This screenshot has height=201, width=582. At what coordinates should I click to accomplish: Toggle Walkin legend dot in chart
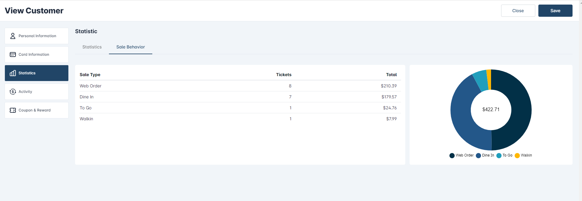[x=517, y=156]
